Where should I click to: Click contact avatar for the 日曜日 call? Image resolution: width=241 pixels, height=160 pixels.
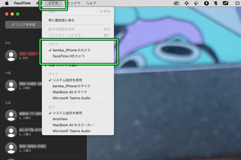tap(11, 86)
